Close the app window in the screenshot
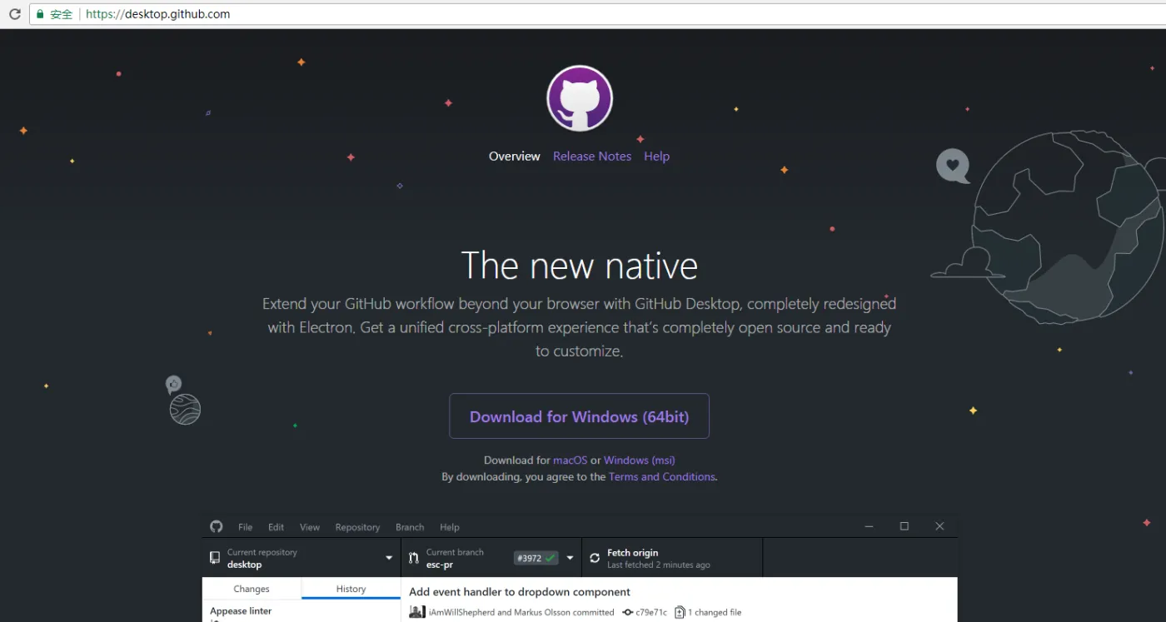Image resolution: width=1166 pixels, height=622 pixels. pos(939,526)
